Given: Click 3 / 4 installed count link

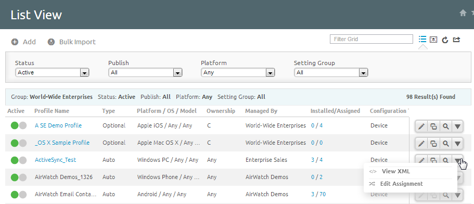Looking at the screenshot, I should (x=317, y=160).
